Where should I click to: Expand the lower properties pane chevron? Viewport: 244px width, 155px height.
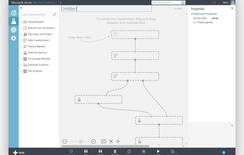pyautogui.click(x=232, y=125)
